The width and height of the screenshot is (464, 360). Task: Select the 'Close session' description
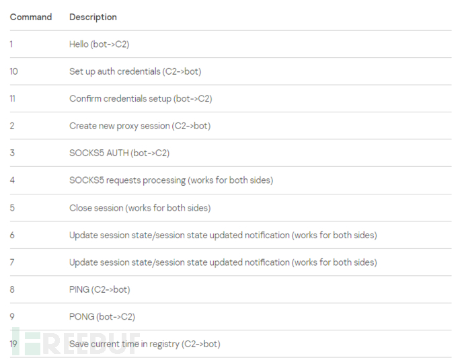tap(140, 208)
